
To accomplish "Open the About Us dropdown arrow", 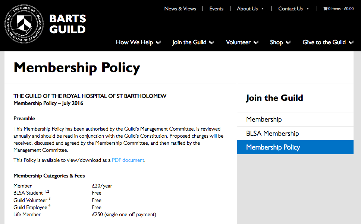I will pos(263,9).
